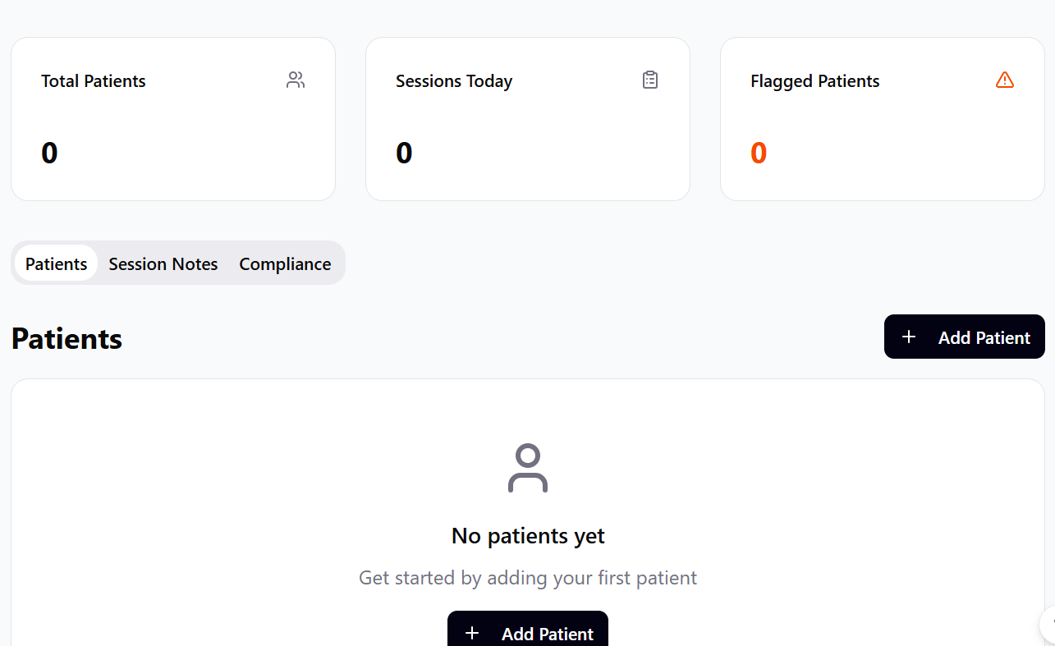1055x646 pixels.
Task: Click the plus icon in the lower Add Patient button
Action: tap(472, 634)
